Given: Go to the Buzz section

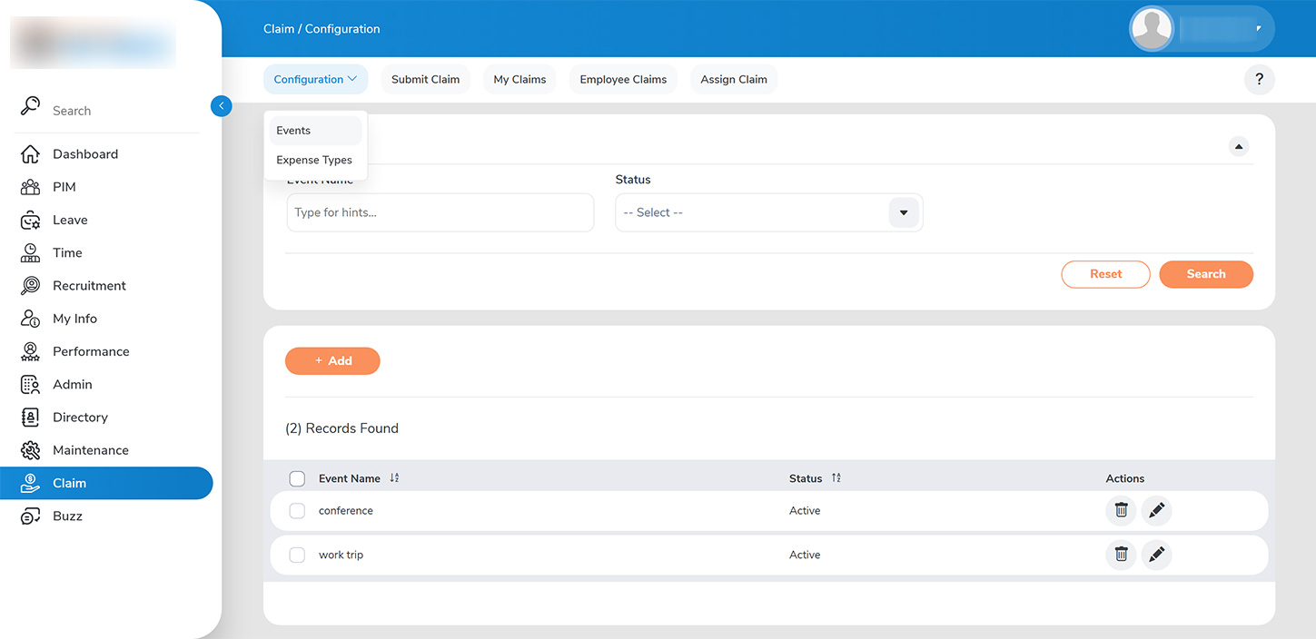Looking at the screenshot, I should [x=67, y=516].
